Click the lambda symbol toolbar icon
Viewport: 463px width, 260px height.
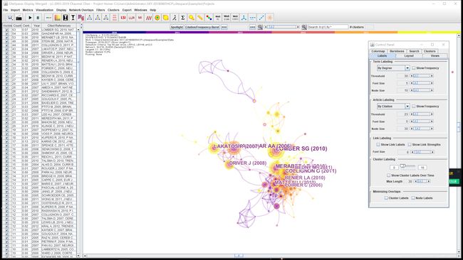[175, 18]
